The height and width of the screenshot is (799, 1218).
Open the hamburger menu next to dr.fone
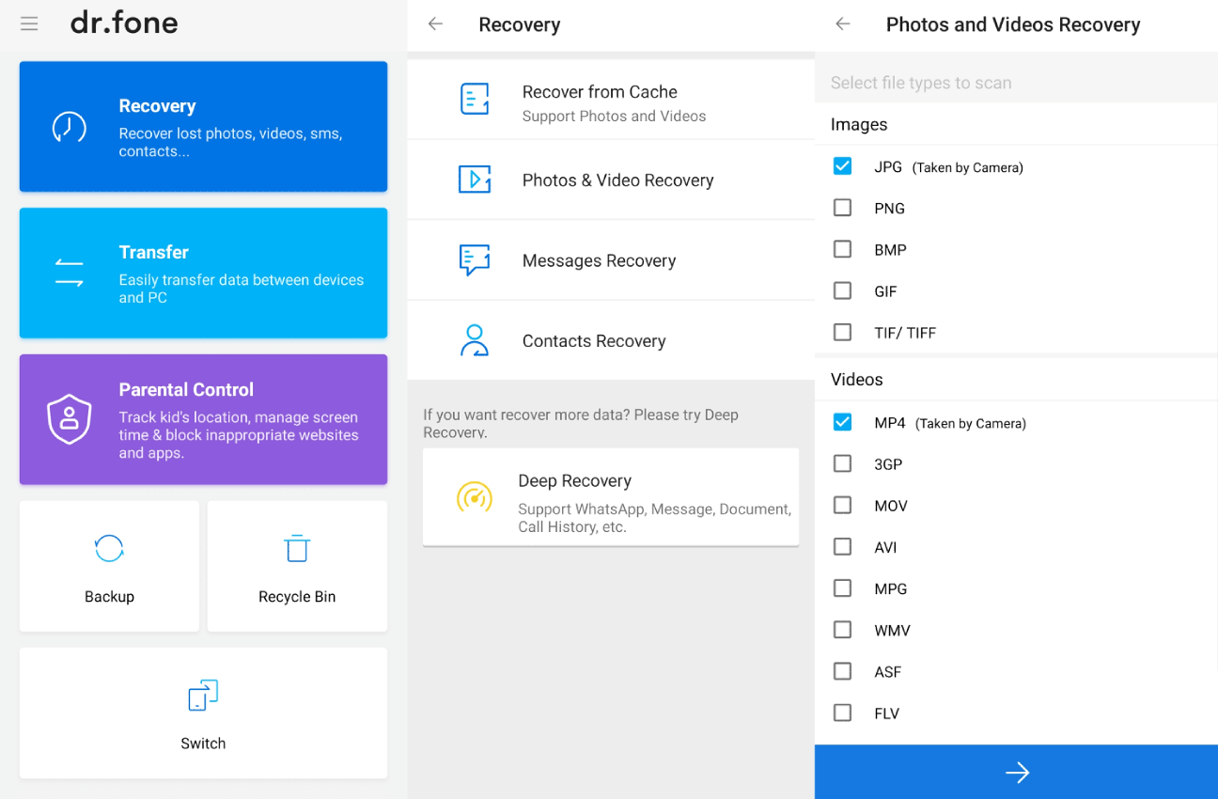[x=29, y=24]
